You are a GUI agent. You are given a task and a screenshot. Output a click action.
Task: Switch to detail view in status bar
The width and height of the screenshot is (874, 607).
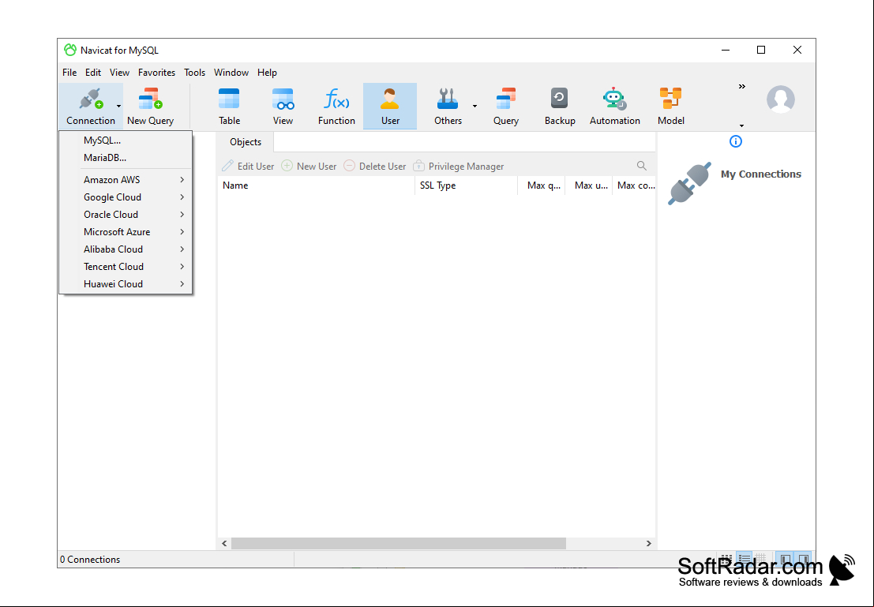point(745,559)
